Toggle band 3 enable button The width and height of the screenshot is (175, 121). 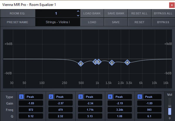[81, 97]
